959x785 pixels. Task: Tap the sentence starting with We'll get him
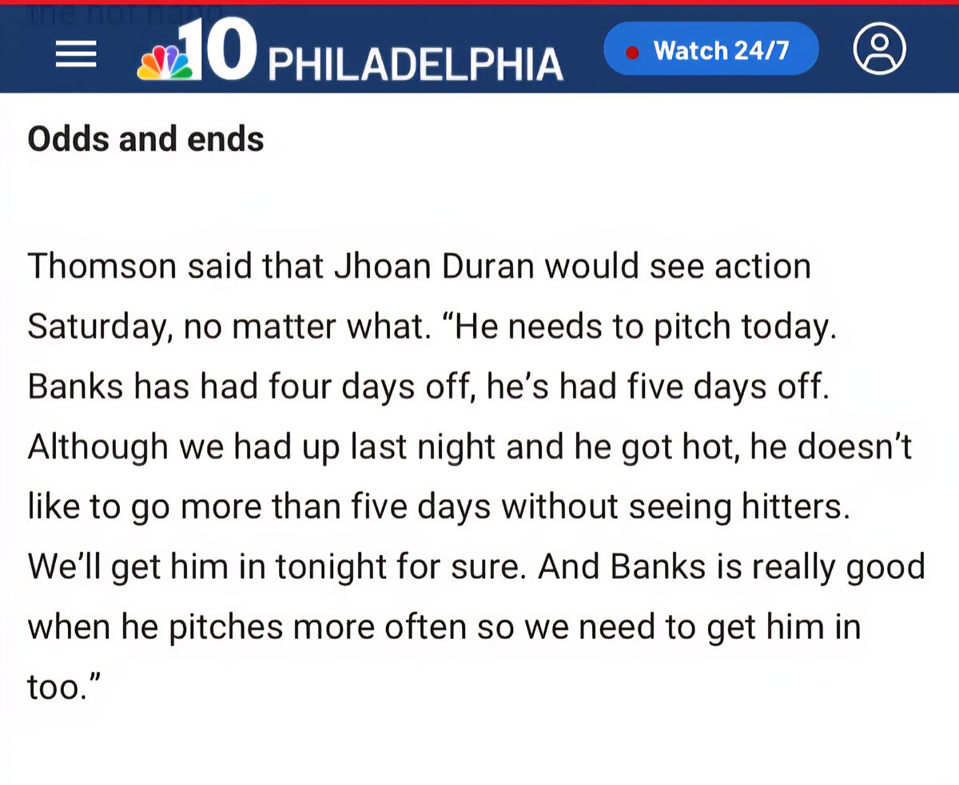[x=277, y=567]
